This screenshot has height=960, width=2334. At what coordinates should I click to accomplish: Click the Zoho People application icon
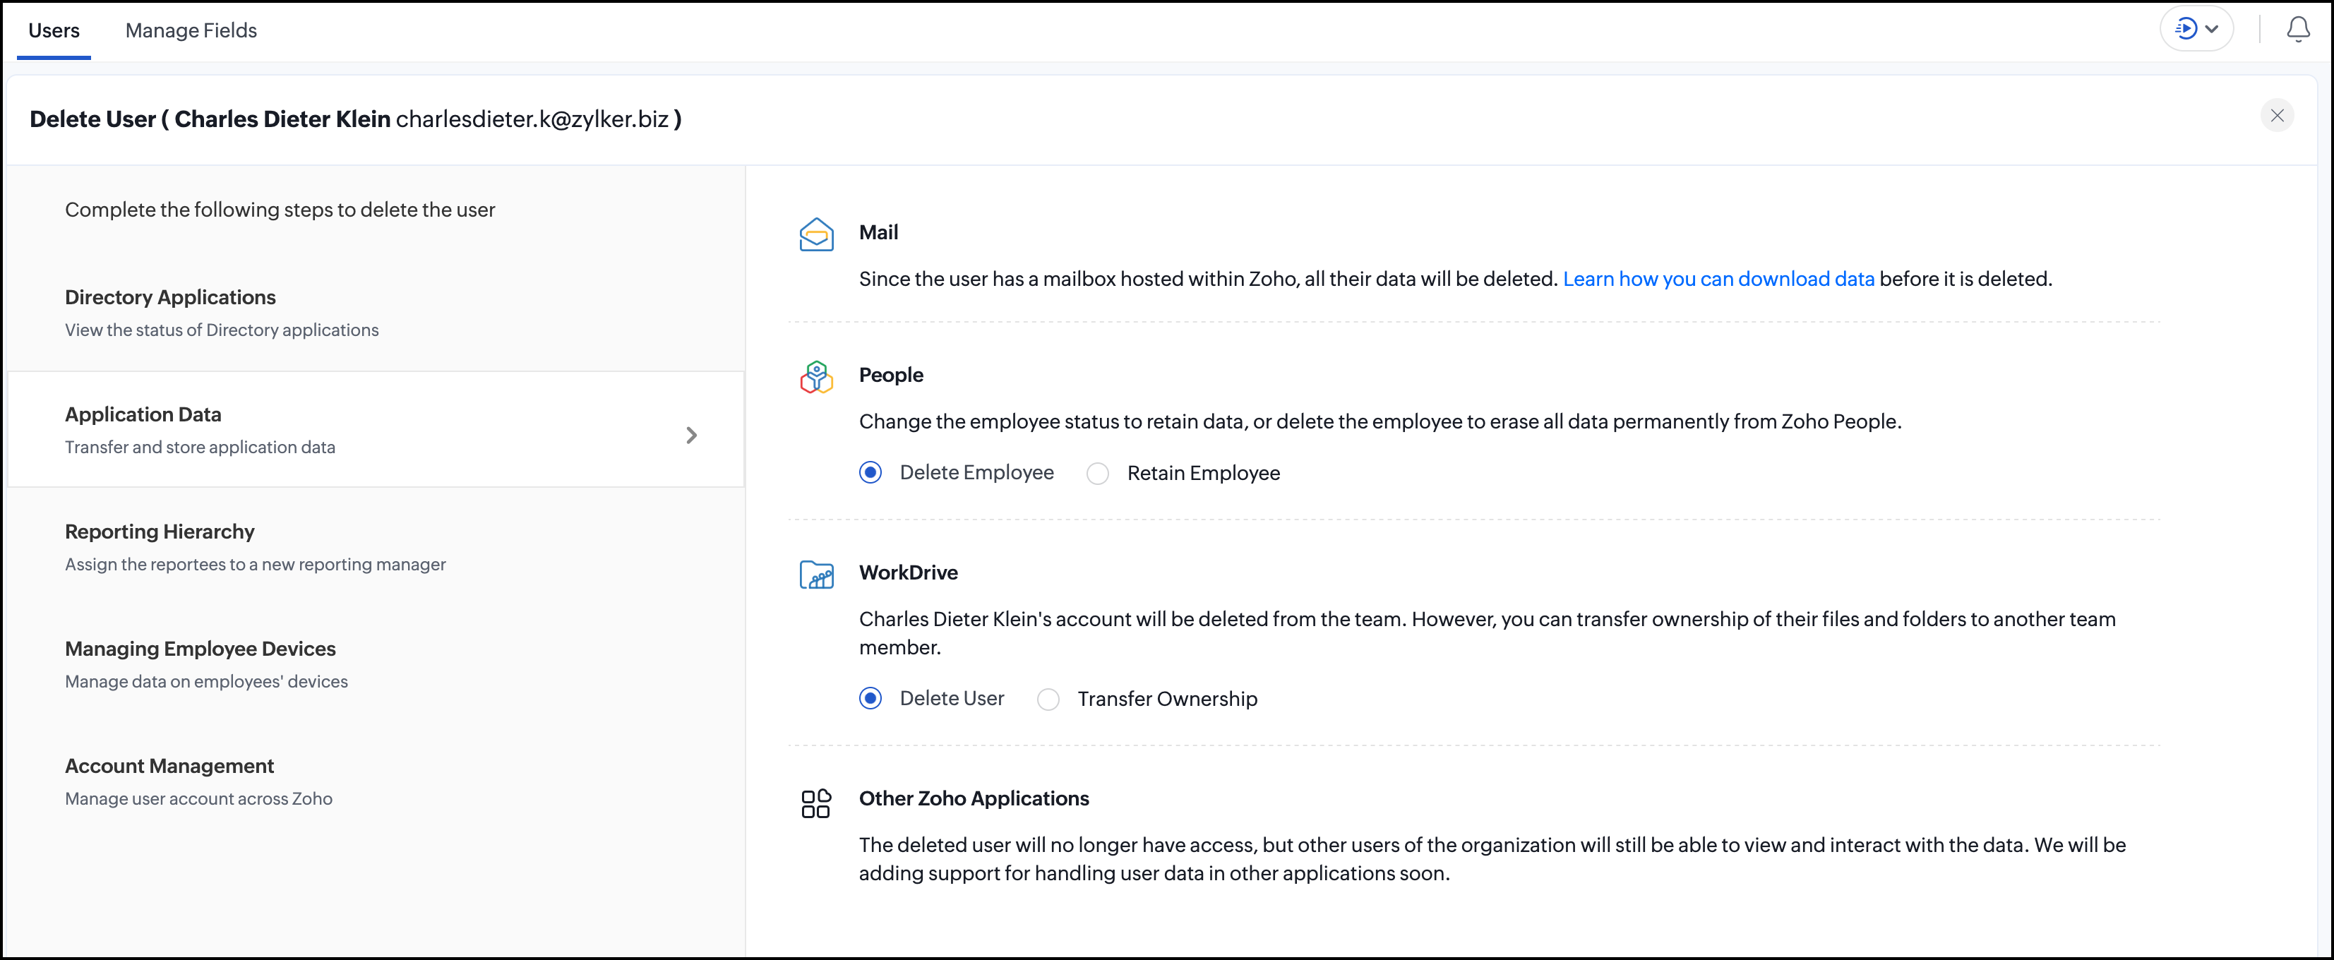pos(816,377)
